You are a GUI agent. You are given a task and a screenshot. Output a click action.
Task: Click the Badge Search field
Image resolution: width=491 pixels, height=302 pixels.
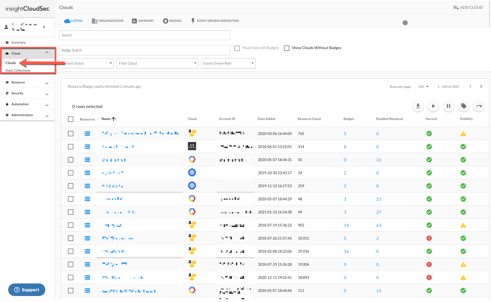[145, 50]
